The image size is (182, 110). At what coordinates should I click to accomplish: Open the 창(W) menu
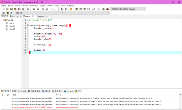coord(63,6)
